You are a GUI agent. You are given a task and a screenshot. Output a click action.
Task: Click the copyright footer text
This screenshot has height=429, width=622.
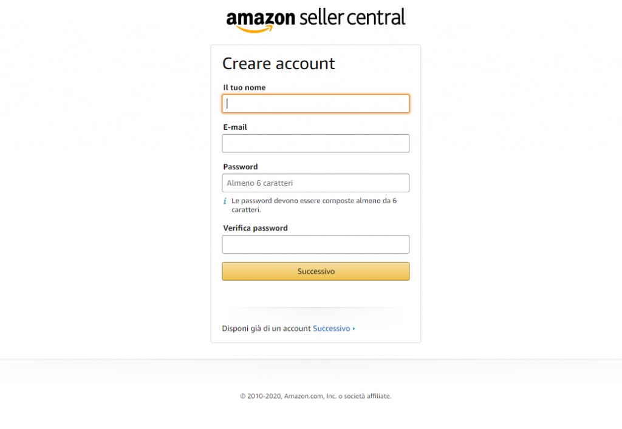point(315,396)
